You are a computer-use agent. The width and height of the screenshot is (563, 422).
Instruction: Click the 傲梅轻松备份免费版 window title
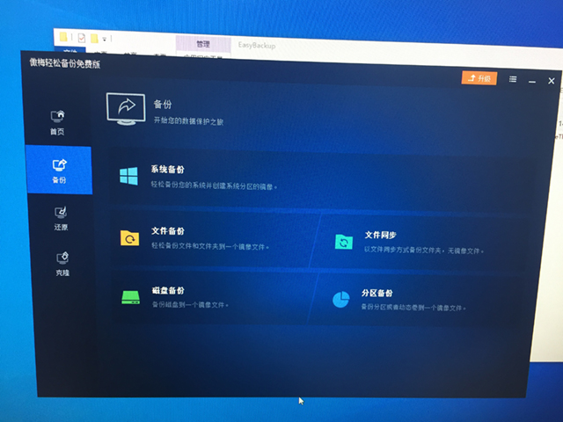pos(65,63)
